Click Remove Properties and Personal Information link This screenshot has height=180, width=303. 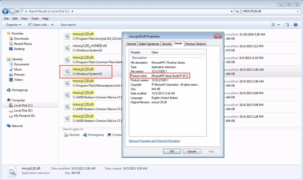(x=154, y=141)
